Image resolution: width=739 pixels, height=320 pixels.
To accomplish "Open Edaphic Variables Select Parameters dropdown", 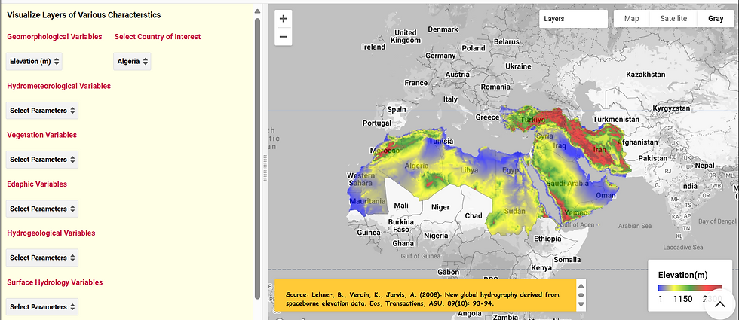I will (42, 209).
